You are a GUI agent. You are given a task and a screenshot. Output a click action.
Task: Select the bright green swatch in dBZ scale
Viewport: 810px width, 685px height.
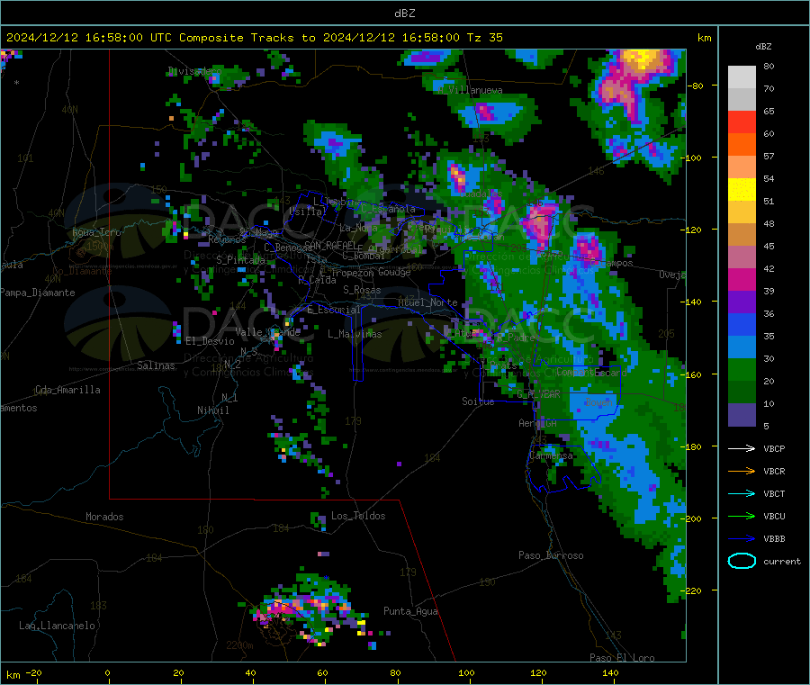[742, 370]
